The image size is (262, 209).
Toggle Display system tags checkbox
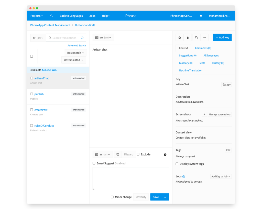point(177,164)
